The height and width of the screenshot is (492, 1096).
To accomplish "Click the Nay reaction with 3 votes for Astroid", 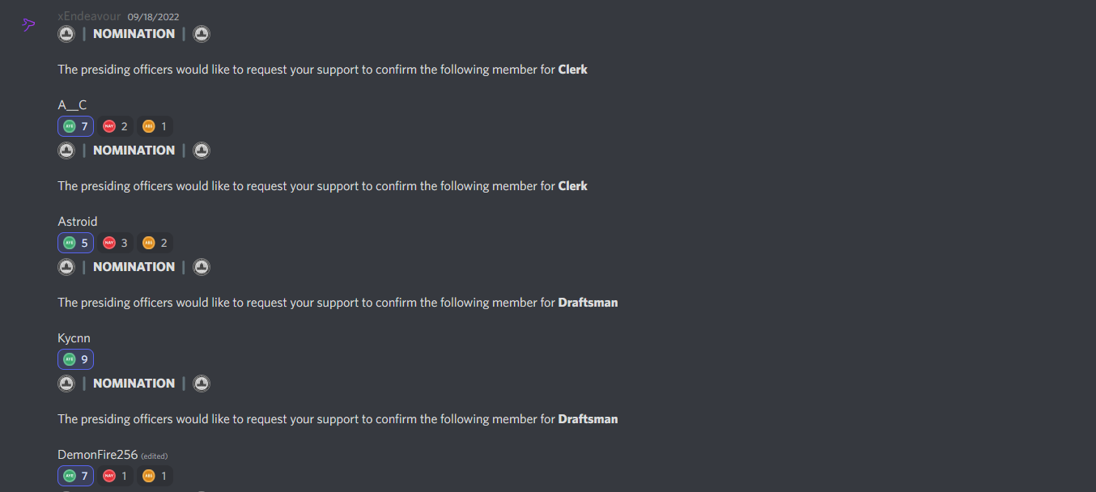I will pos(115,243).
